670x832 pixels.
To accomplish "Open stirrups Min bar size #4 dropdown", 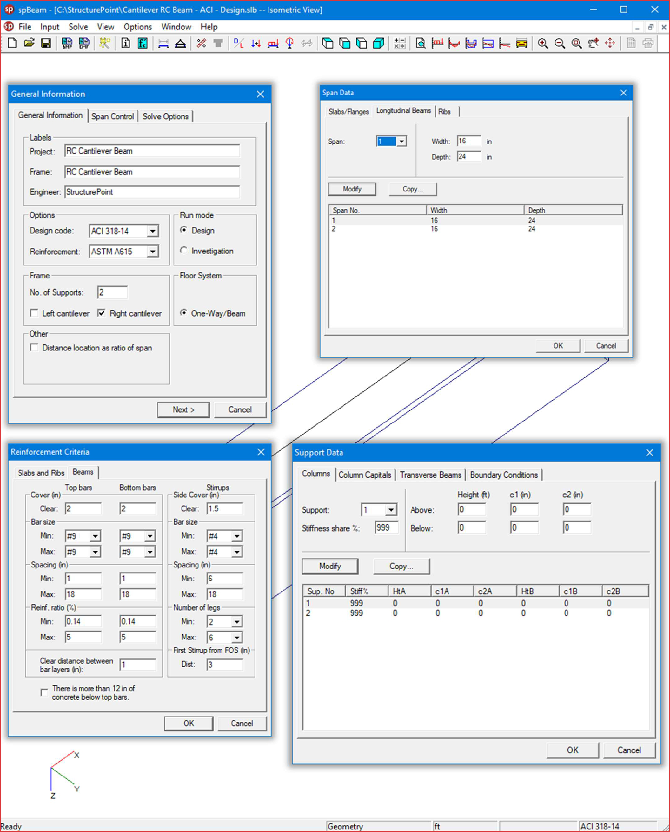I will click(237, 536).
